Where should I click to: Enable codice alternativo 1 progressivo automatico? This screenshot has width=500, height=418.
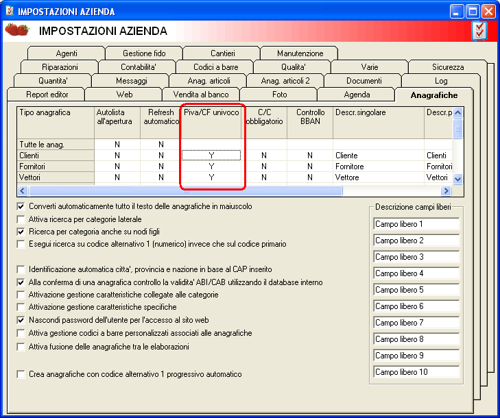(x=21, y=374)
